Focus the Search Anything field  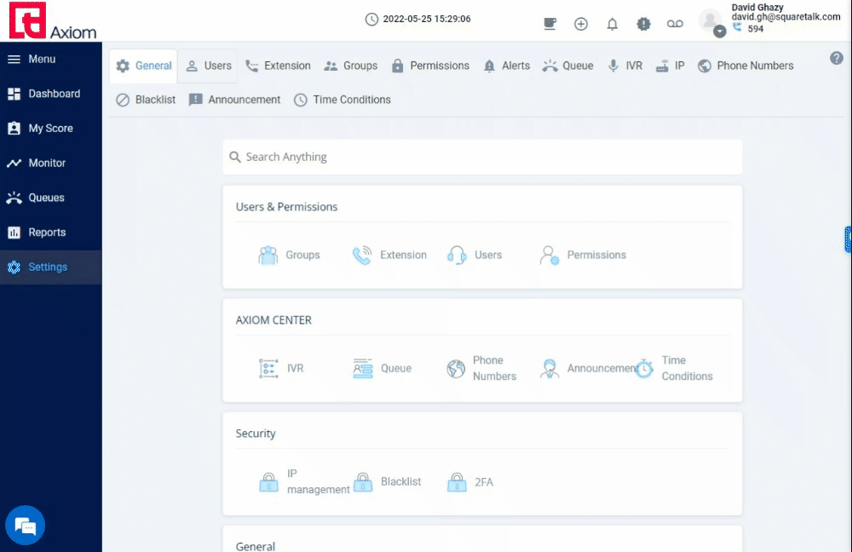[x=482, y=157]
